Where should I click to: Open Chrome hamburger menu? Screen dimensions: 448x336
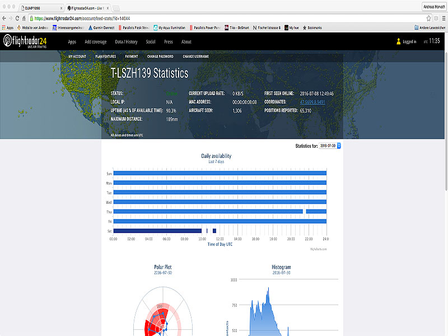tap(444, 18)
